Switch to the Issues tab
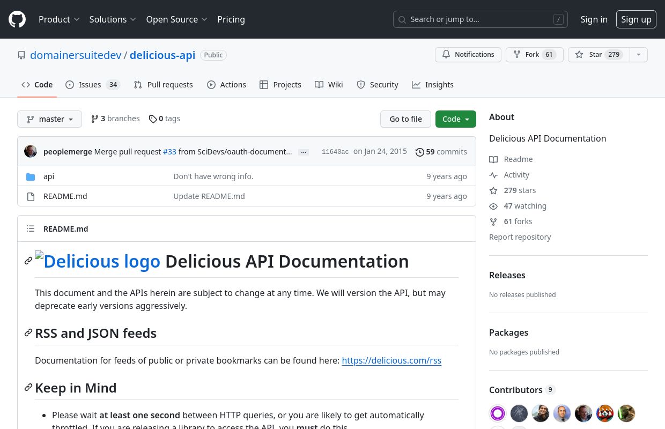The image size is (665, 429). (x=93, y=85)
